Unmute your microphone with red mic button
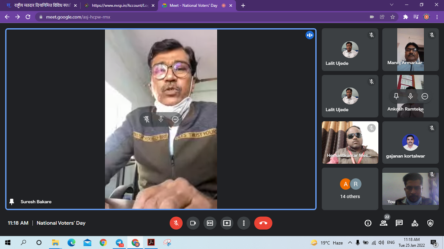The width and height of the screenshot is (444, 249). point(176,223)
